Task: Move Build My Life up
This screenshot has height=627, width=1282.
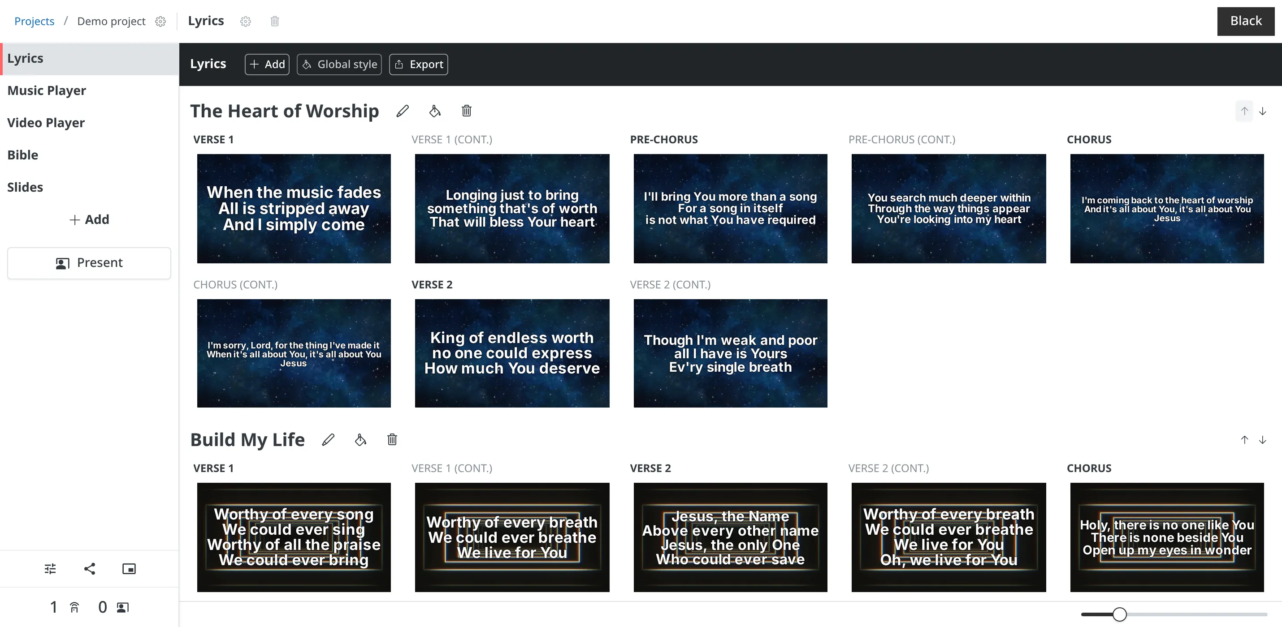Action: point(1244,440)
